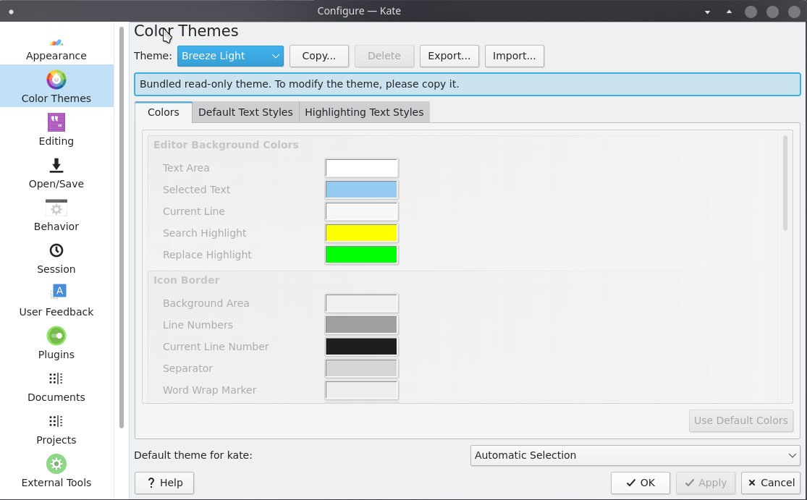
Task: Open the Editing settings page
Action: click(56, 130)
